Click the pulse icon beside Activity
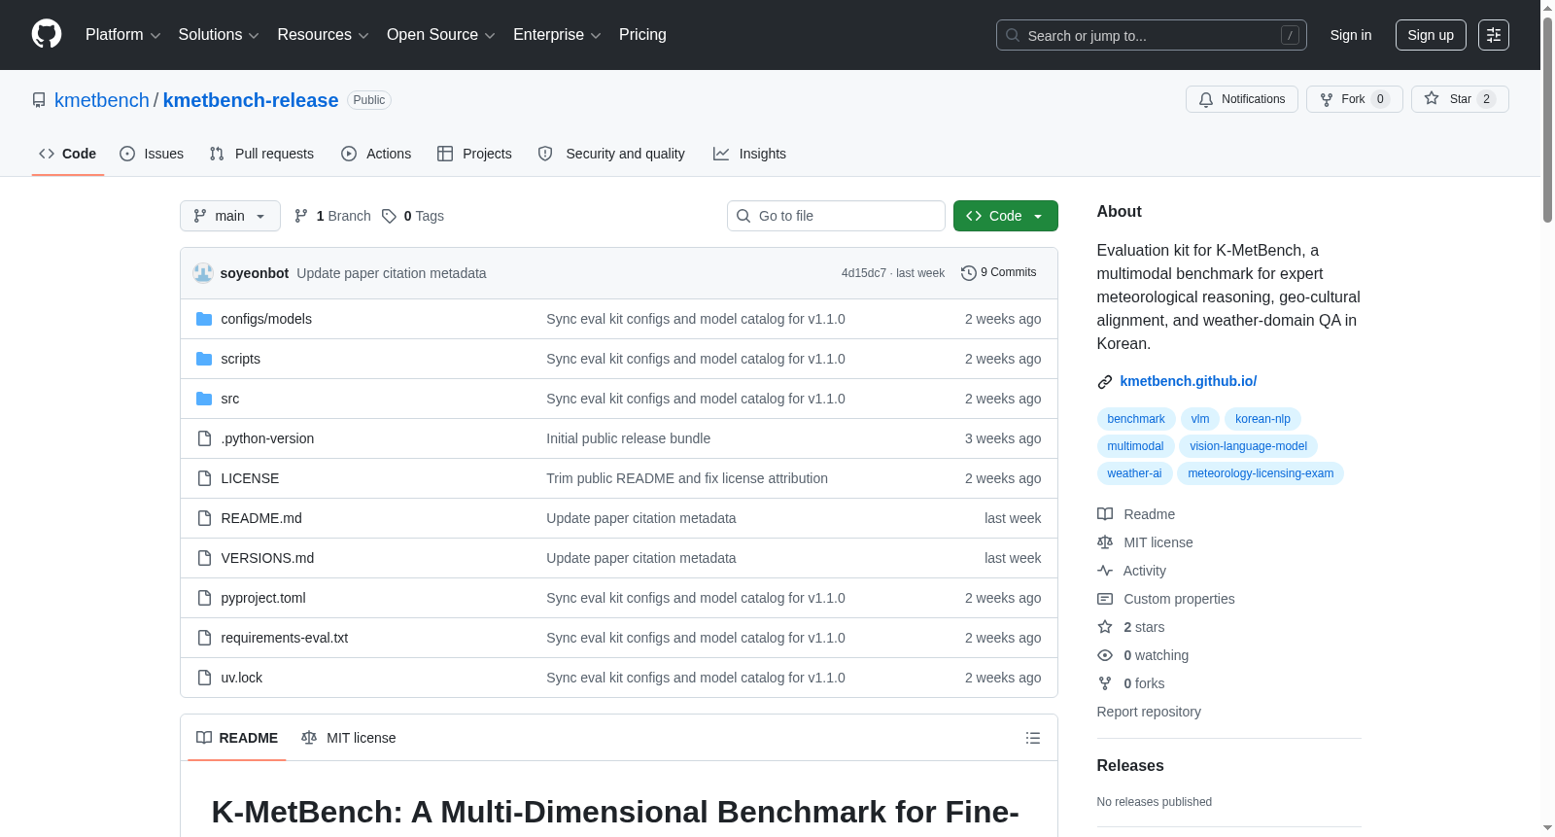 point(1105,571)
